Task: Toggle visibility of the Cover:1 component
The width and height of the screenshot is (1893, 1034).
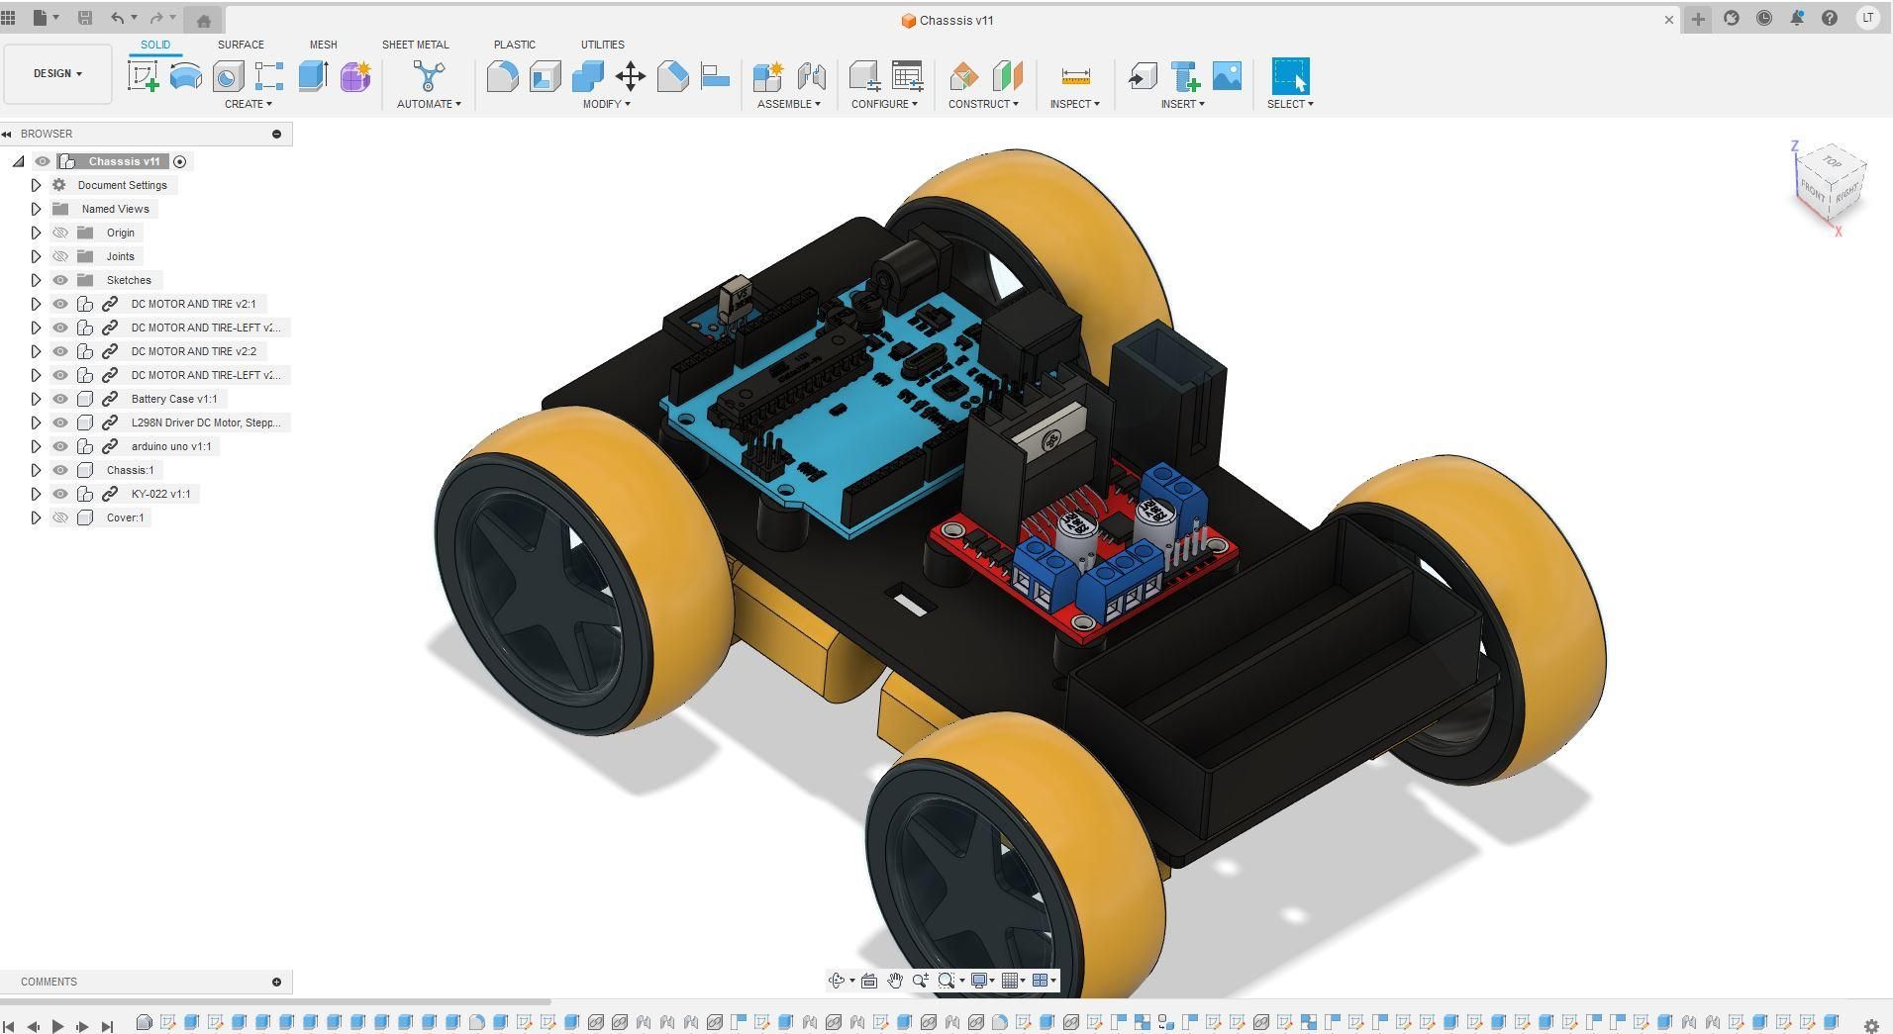Action: point(60,517)
